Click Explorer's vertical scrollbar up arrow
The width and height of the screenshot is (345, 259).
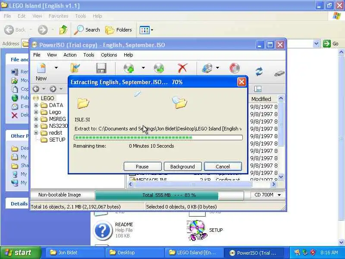[x=341, y=52]
